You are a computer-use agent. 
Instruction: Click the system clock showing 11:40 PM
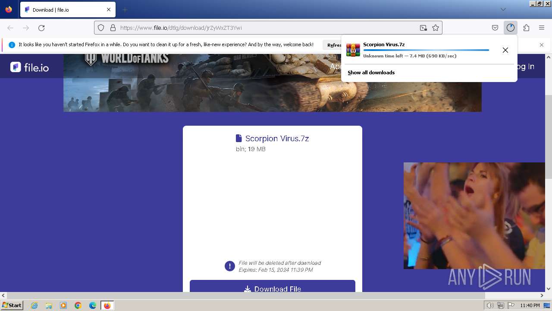530,305
